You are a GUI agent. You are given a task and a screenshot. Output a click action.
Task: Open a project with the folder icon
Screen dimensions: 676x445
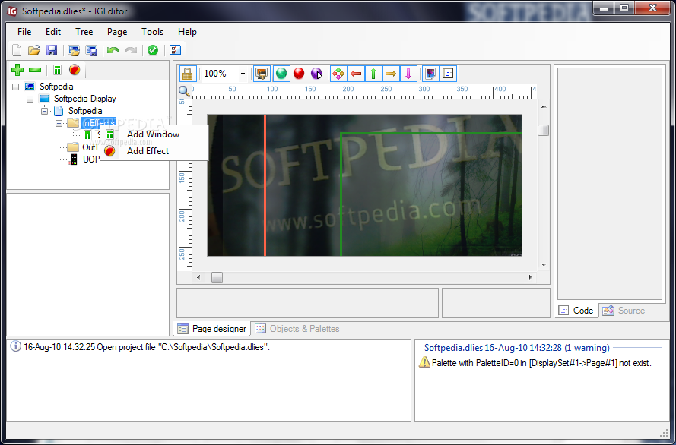point(34,50)
